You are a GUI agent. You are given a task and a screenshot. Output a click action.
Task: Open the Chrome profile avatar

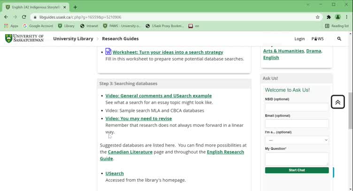click(x=338, y=17)
